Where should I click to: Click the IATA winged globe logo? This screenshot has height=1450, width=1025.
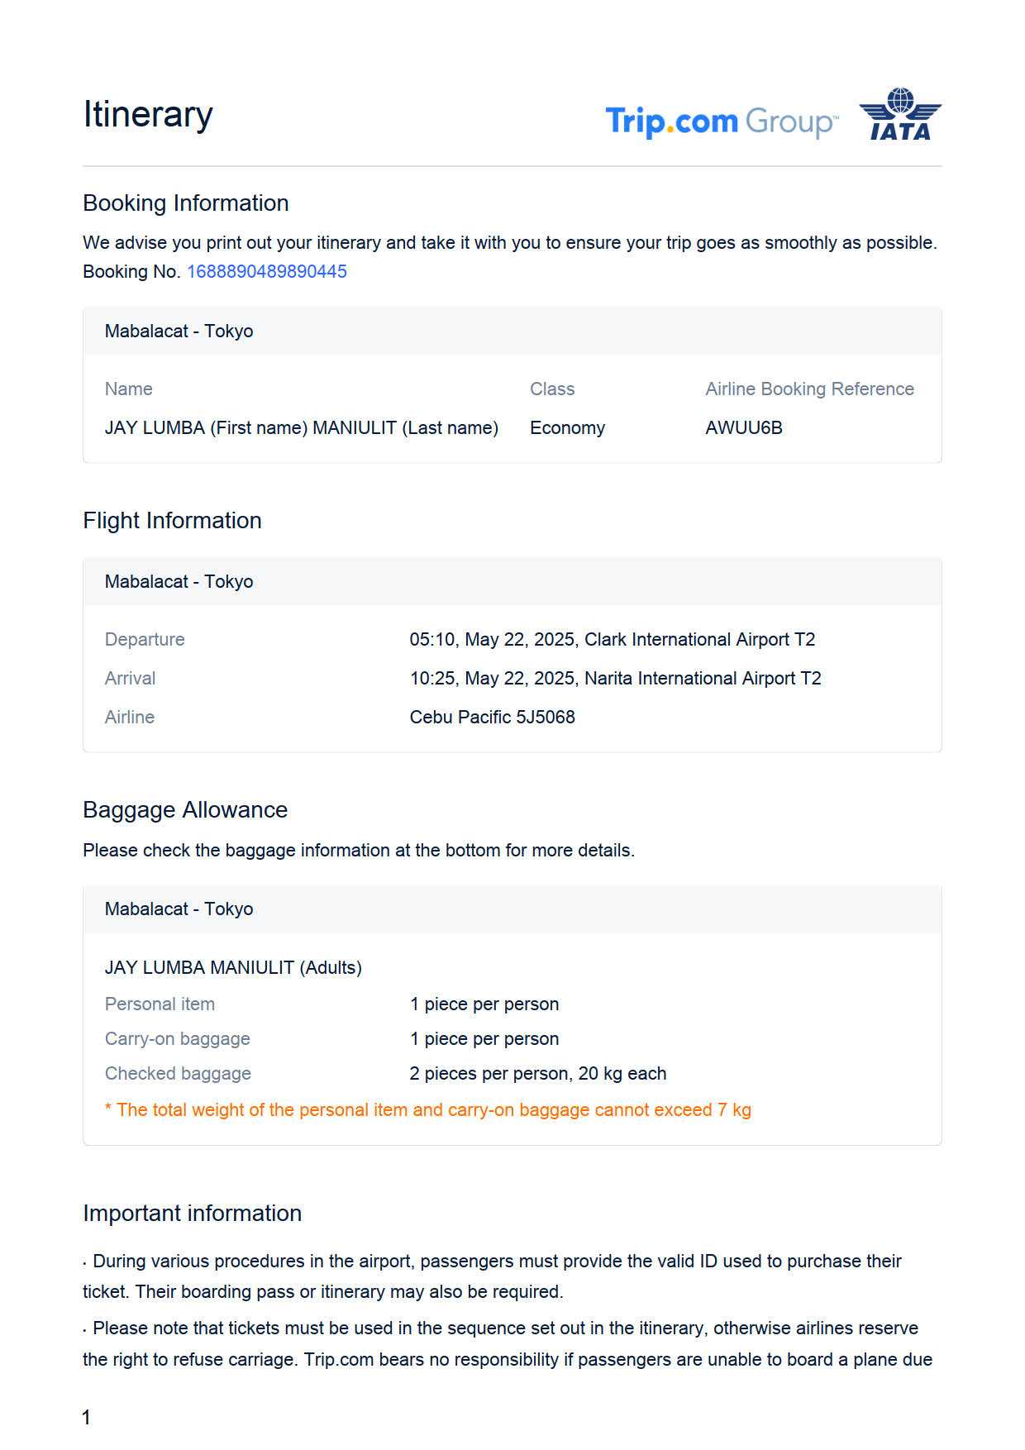coord(900,115)
